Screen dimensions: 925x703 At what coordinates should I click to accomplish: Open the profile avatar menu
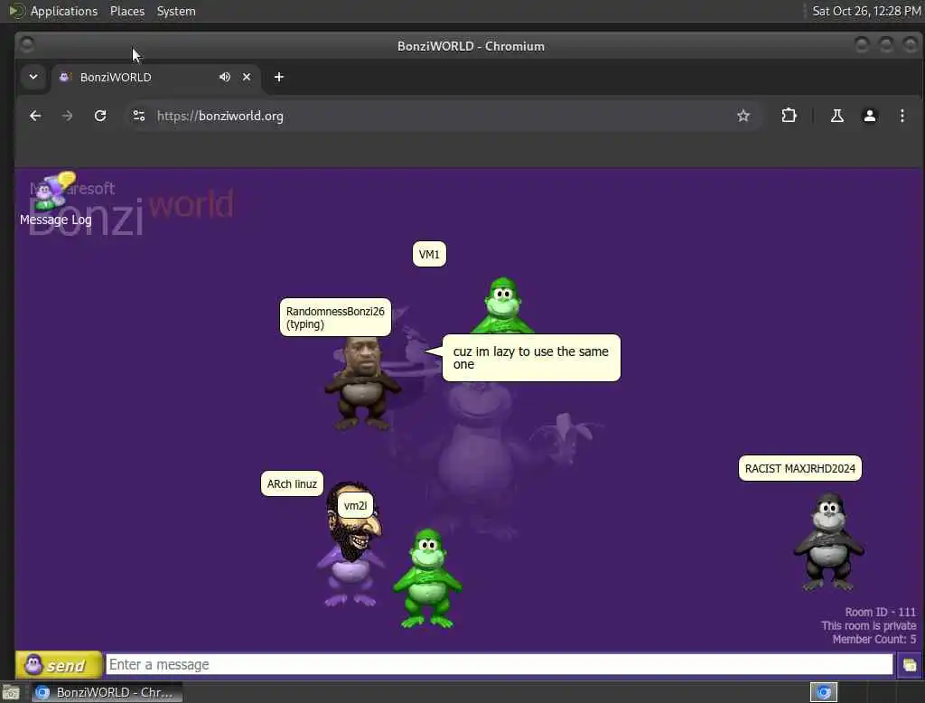pos(870,117)
